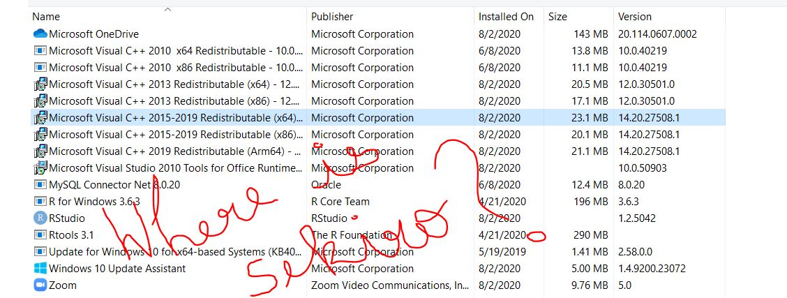Click version 2.58.0.0 of Windows Update

pos(635,251)
